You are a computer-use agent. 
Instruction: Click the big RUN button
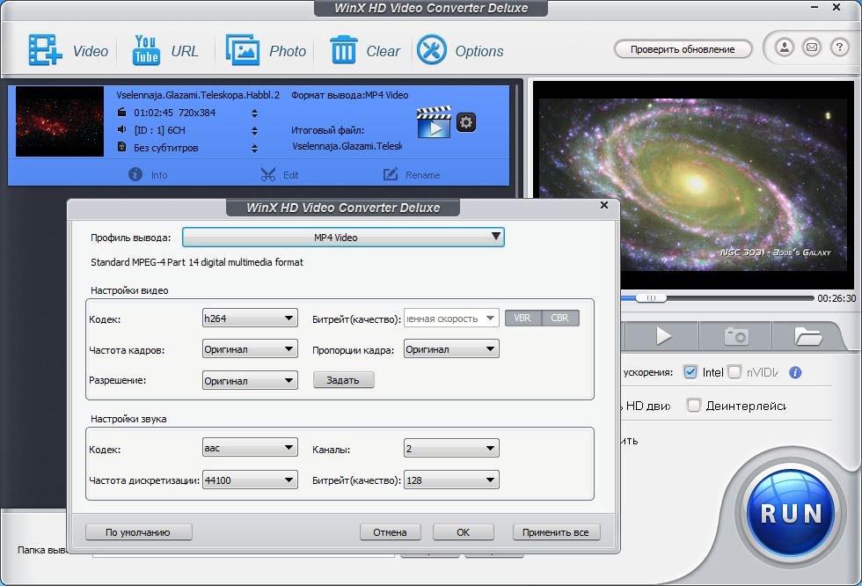[791, 513]
